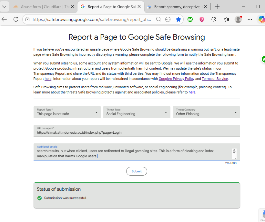Click the '276 / 800' character counter
The width and height of the screenshot is (265, 222).
[231, 163]
